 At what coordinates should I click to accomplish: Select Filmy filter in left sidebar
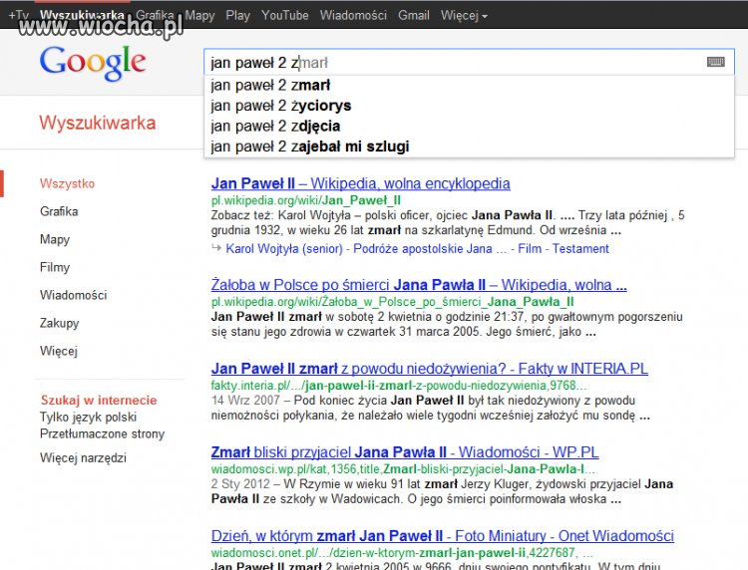click(x=55, y=267)
